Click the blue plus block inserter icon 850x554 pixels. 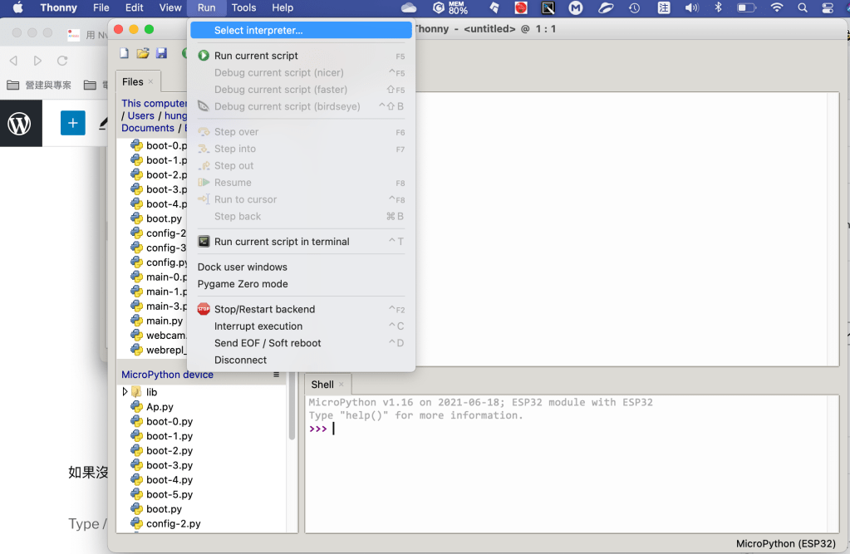coord(72,123)
